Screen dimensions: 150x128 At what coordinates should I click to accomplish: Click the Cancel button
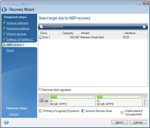[138, 122]
